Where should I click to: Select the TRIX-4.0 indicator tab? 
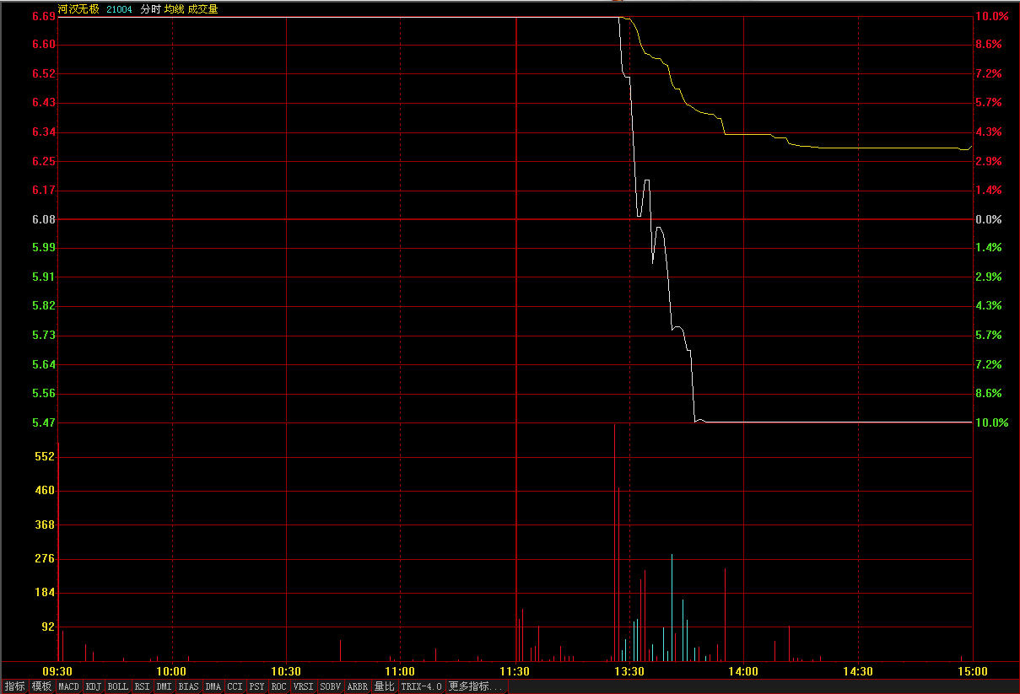pos(422,686)
